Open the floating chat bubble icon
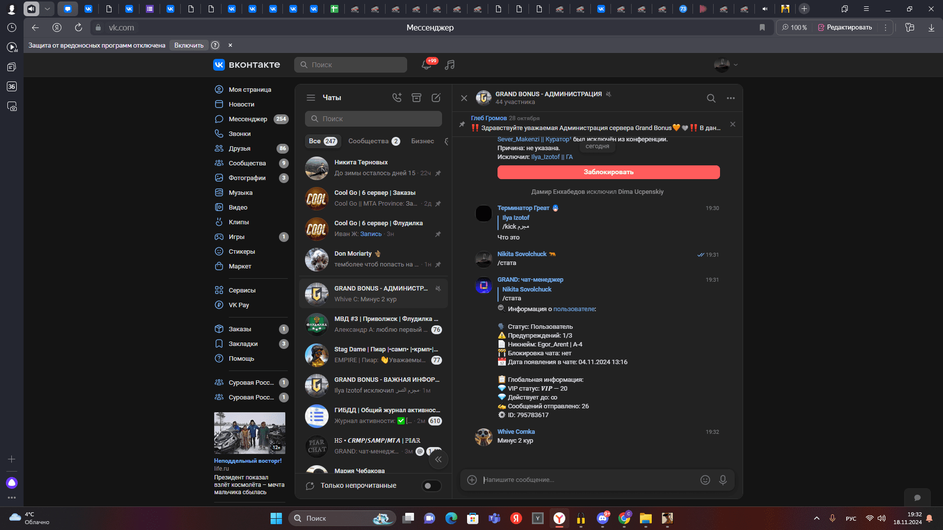943x530 pixels. [x=917, y=498]
